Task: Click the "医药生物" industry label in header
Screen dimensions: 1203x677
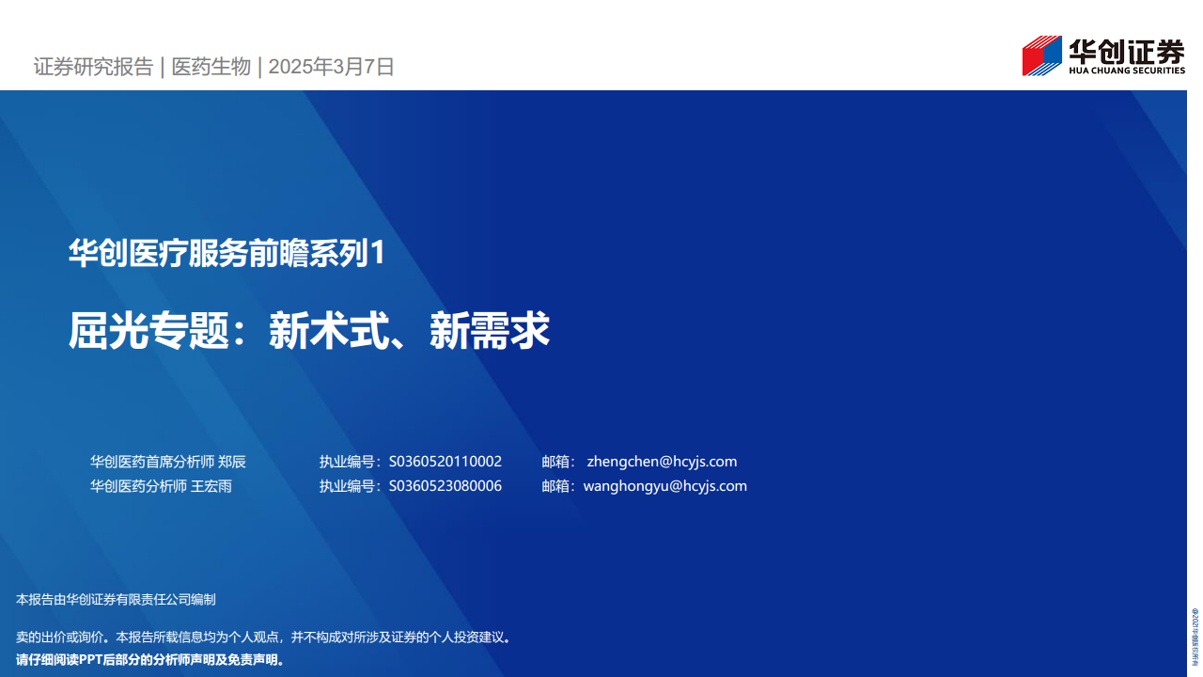Action: (211, 67)
